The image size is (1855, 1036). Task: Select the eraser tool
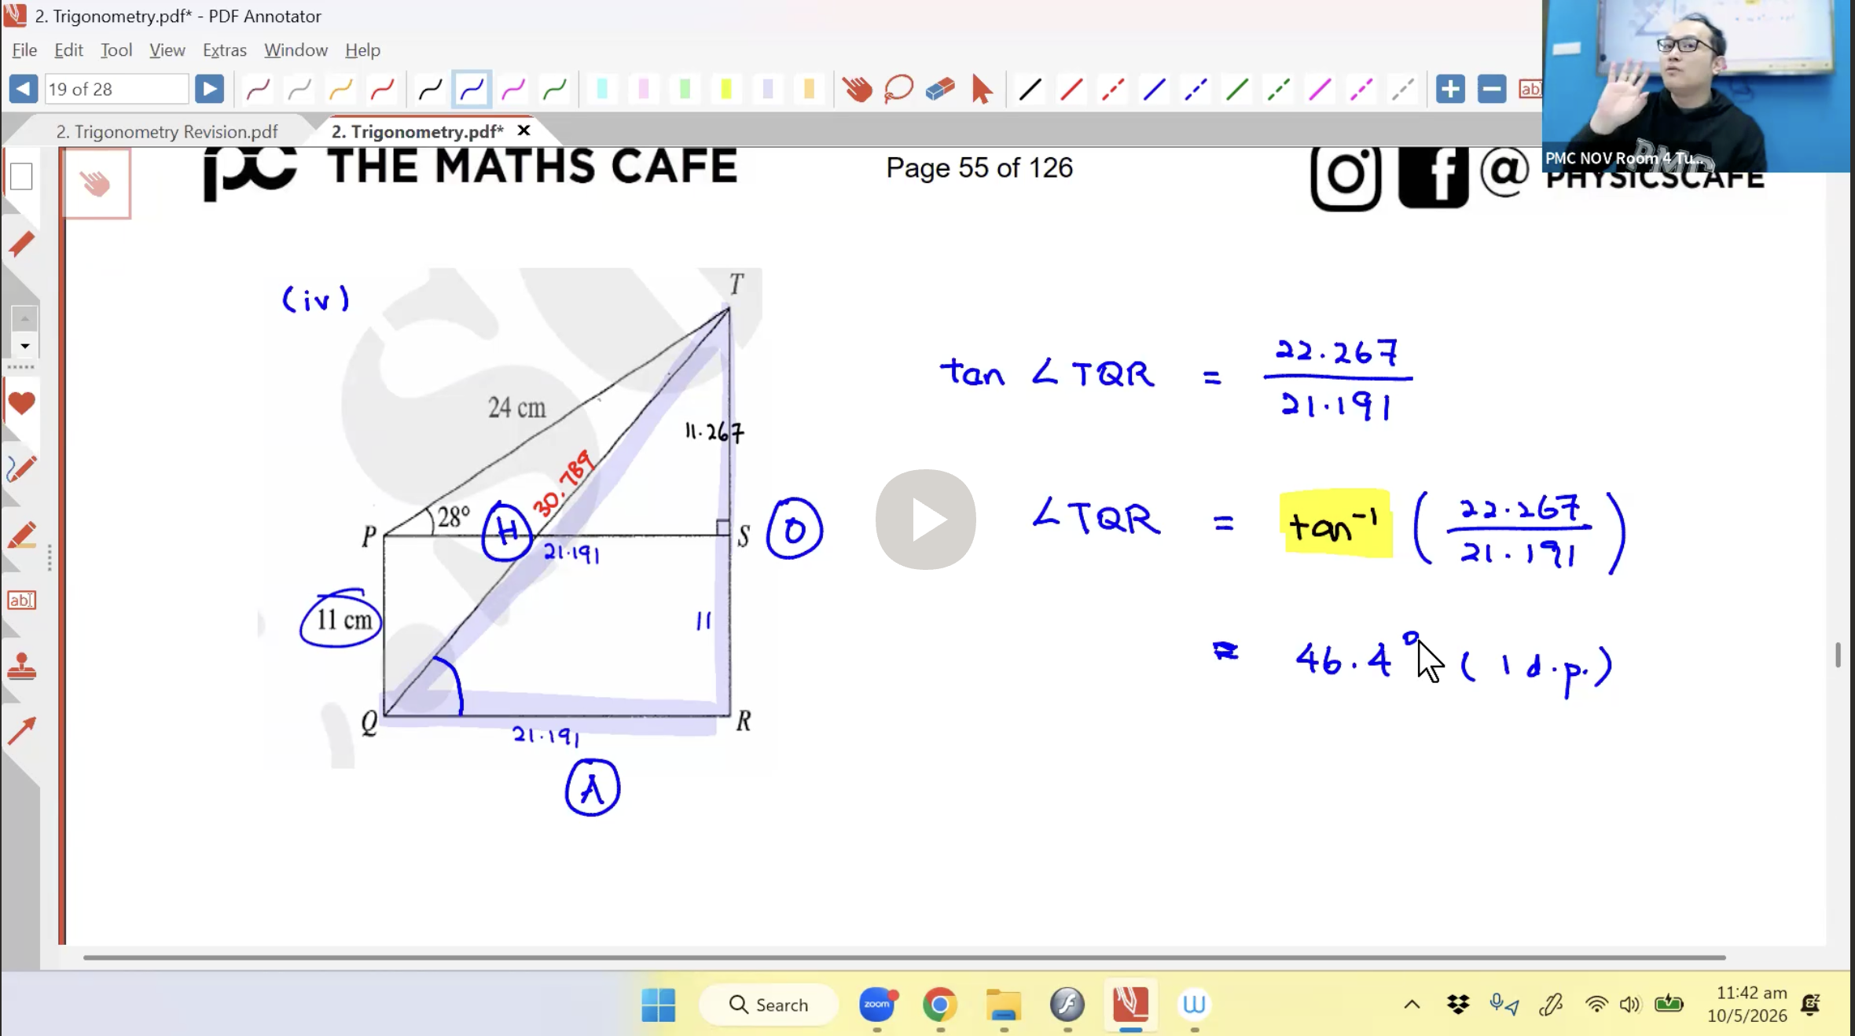(940, 90)
